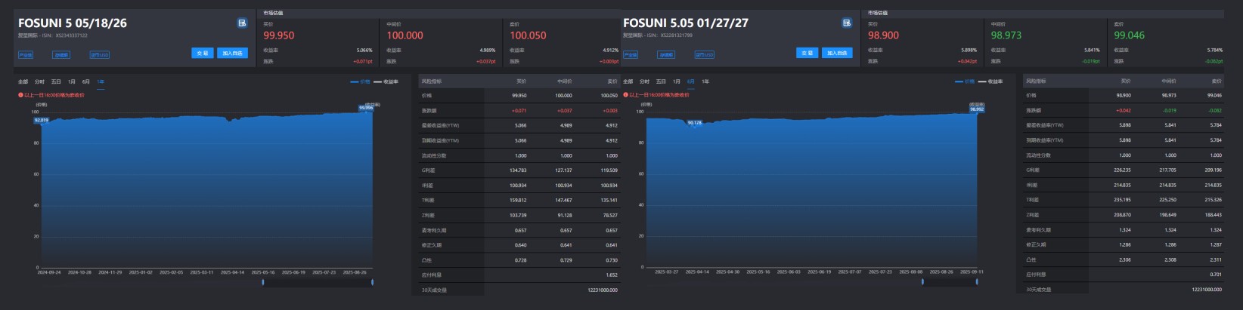Click 1.652 accrued interest value in left table
This screenshot has width=1243, height=310.
[612, 275]
